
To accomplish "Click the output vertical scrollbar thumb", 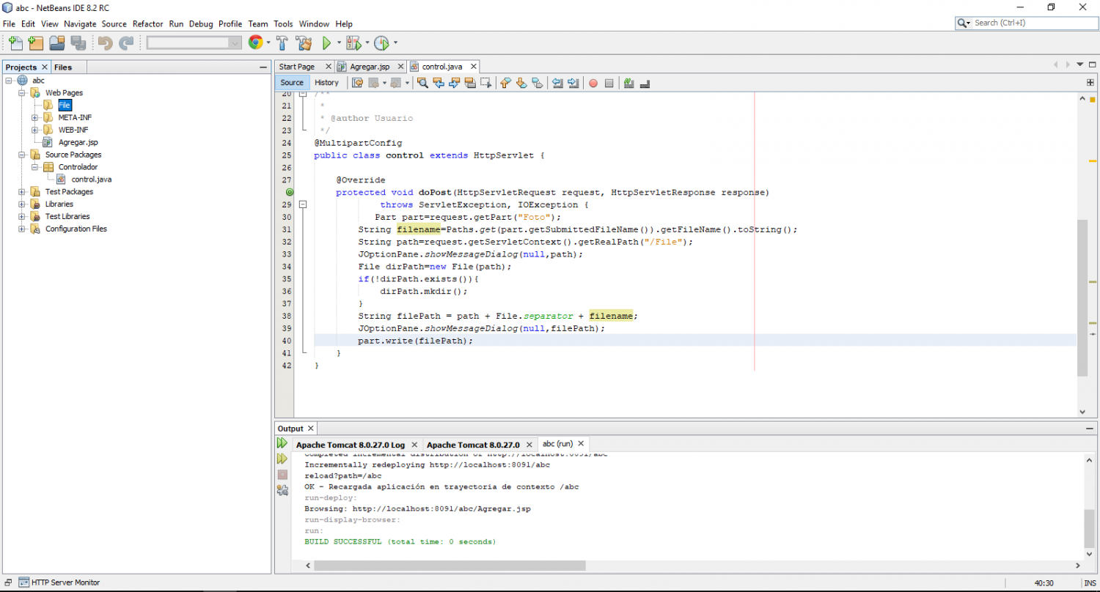I will pos(1089,528).
